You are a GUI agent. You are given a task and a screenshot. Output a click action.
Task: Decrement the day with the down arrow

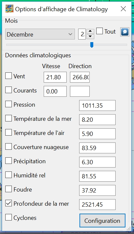[90, 37]
